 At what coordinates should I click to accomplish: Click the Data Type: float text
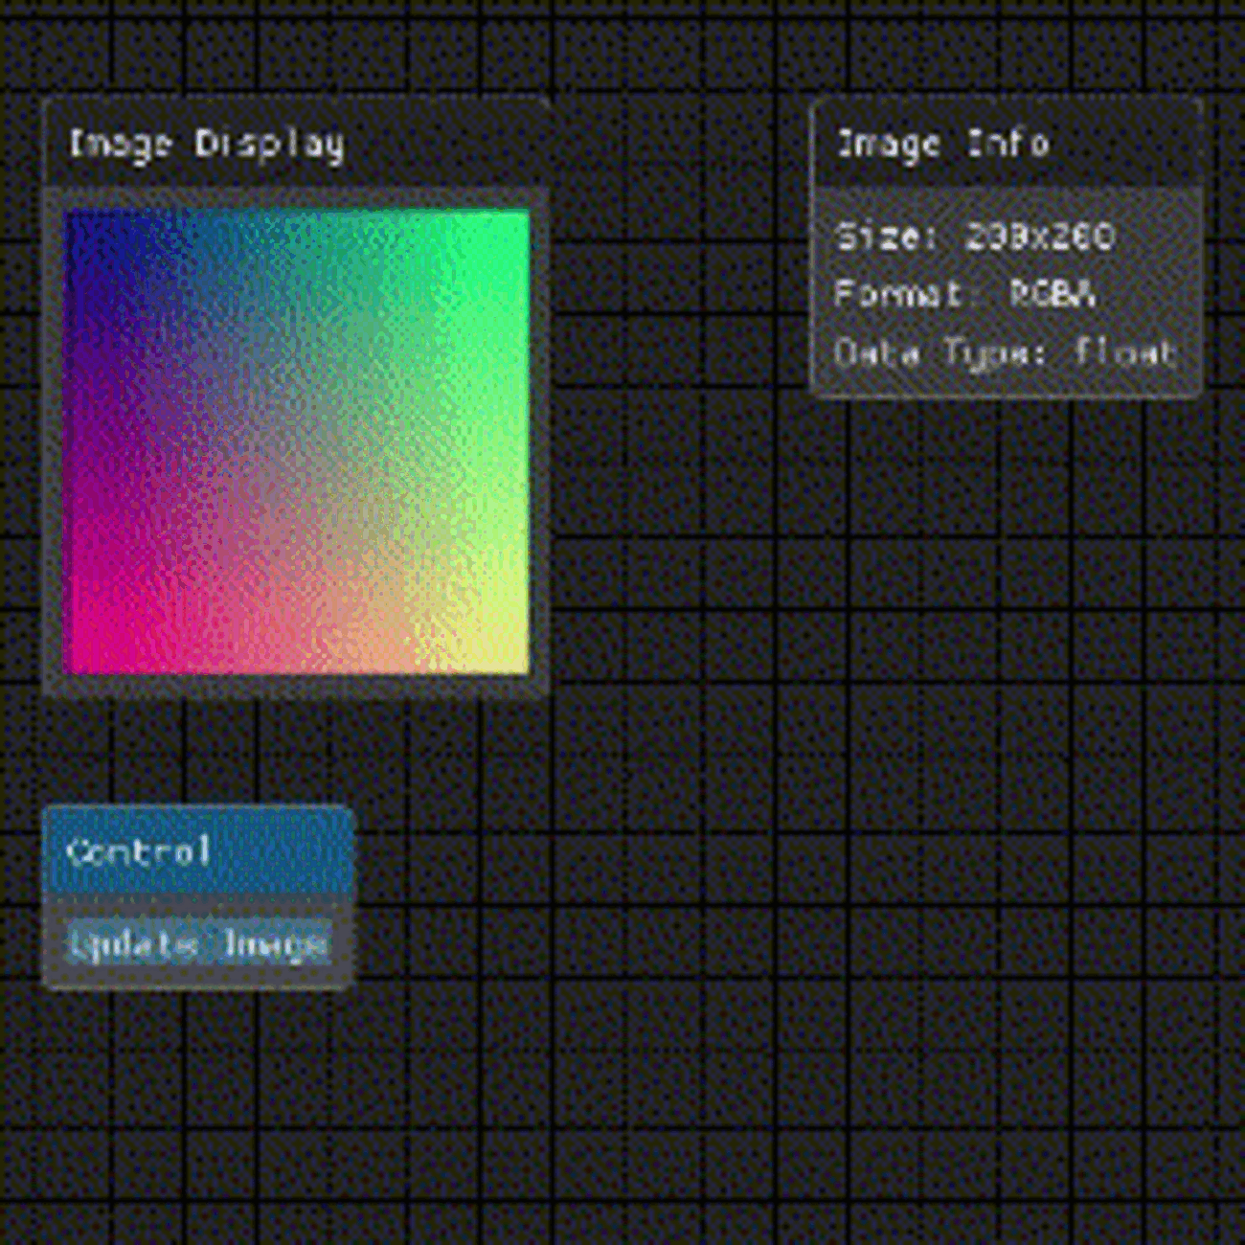1004,352
